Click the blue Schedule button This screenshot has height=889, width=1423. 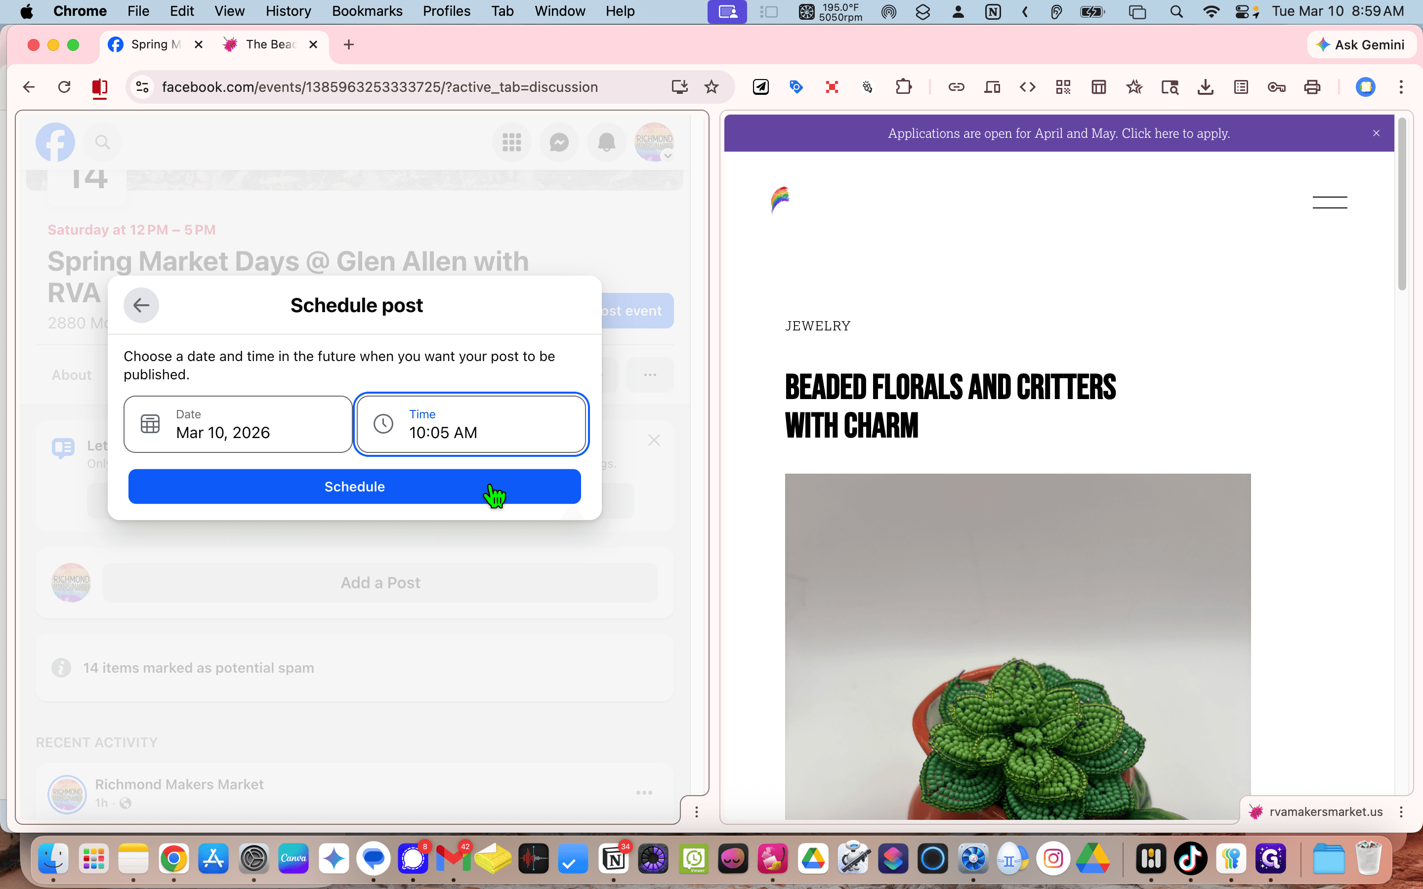point(355,486)
